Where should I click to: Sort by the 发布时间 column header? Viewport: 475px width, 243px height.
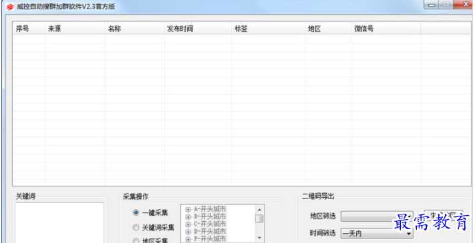point(198,29)
